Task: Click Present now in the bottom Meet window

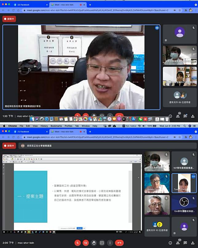Action: pos(102,243)
